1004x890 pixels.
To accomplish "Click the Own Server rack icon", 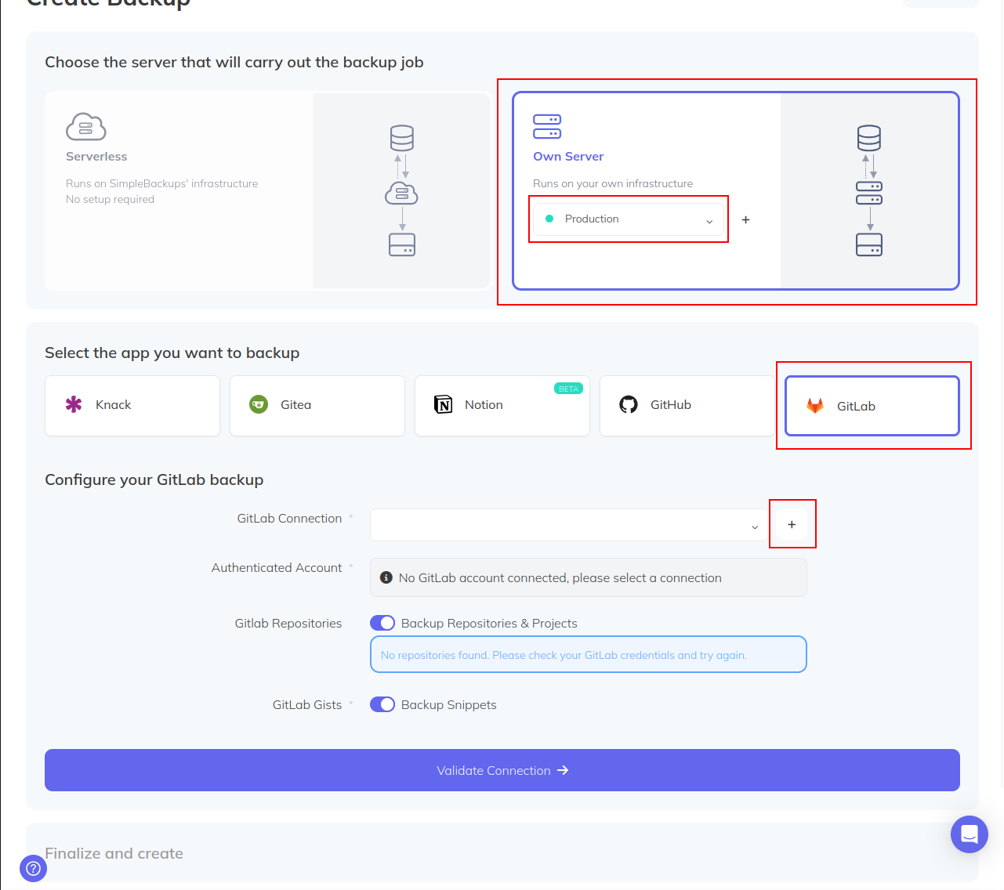I will tap(547, 126).
